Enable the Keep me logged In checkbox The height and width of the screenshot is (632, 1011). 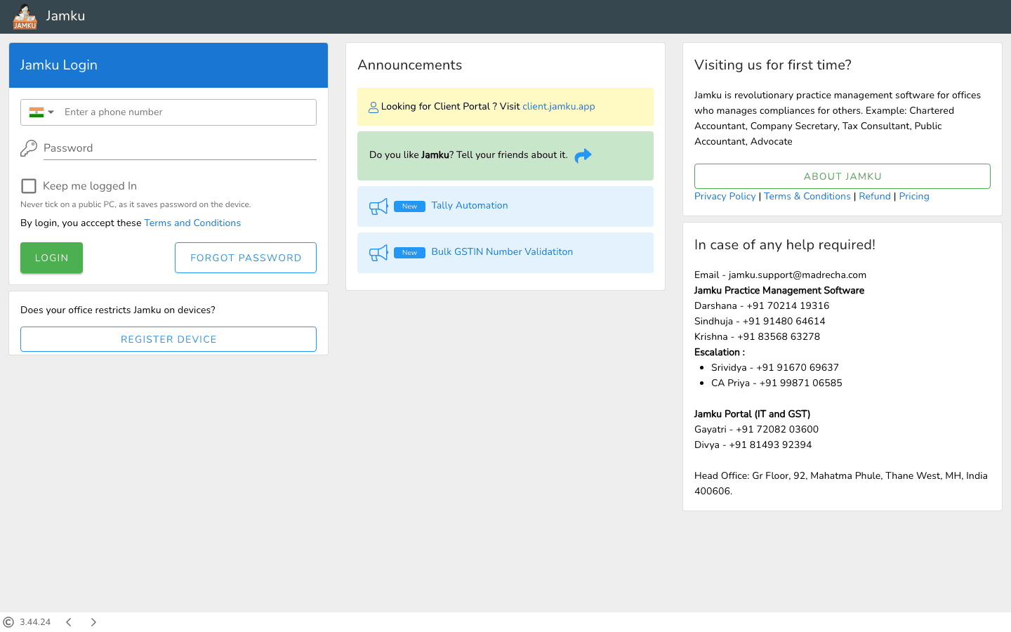tap(29, 186)
